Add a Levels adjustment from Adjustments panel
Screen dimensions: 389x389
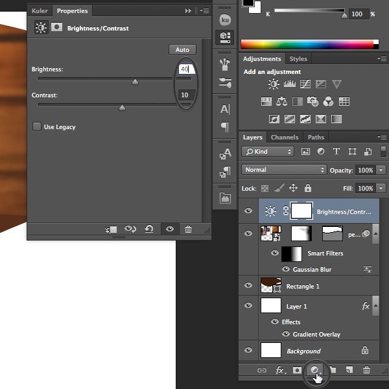[290, 84]
